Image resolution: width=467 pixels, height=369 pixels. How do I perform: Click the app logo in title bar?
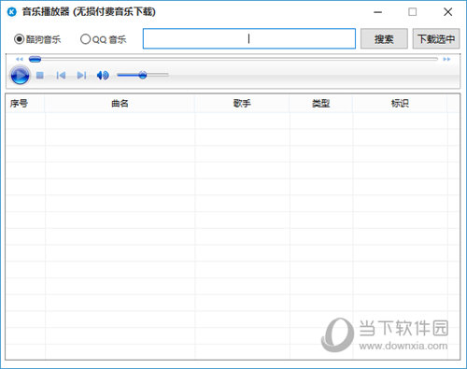pos(12,12)
